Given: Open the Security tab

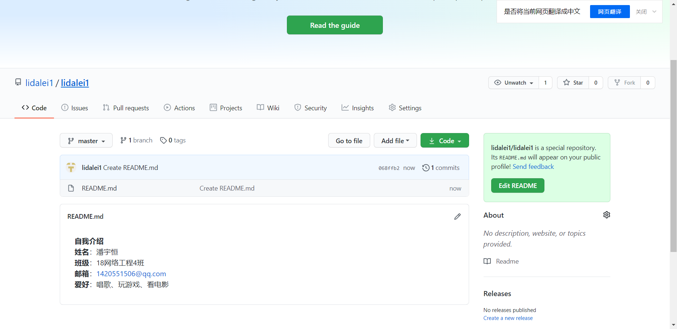Looking at the screenshot, I should (310, 108).
